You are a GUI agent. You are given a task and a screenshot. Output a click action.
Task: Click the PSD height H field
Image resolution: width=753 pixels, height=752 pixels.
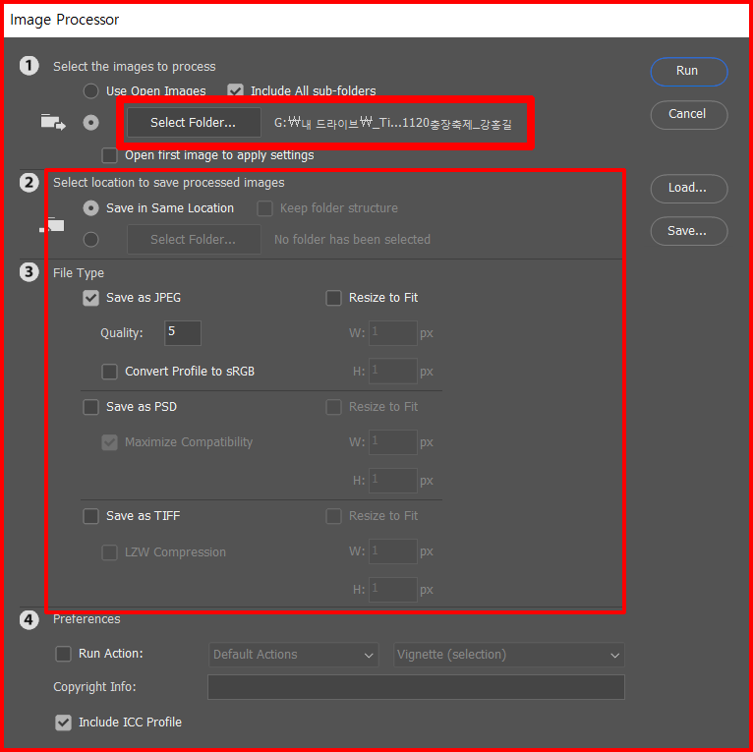pos(393,481)
